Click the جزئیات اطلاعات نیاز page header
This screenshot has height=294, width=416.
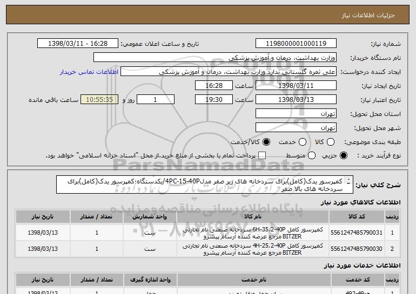click(368, 15)
